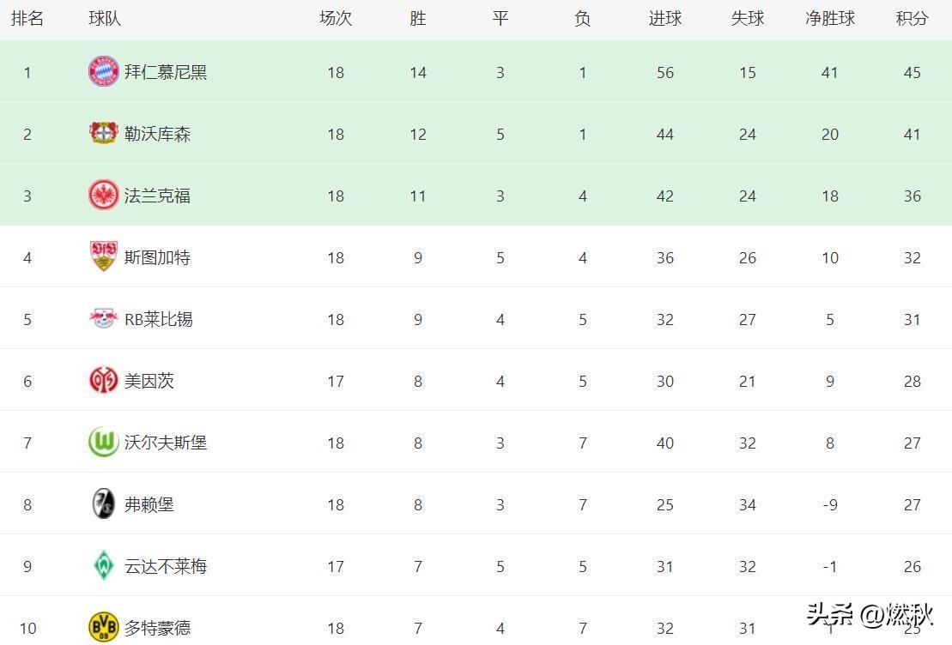Open the Werder Bremen diamond logo
Screen dimensions: 952x645
104,565
